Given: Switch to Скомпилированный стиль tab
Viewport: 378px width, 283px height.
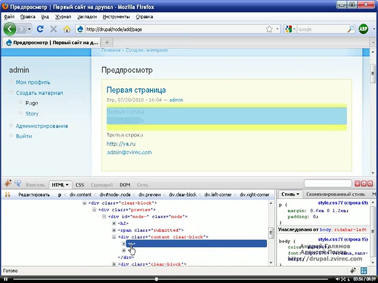Looking at the screenshot, I should pos(335,194).
